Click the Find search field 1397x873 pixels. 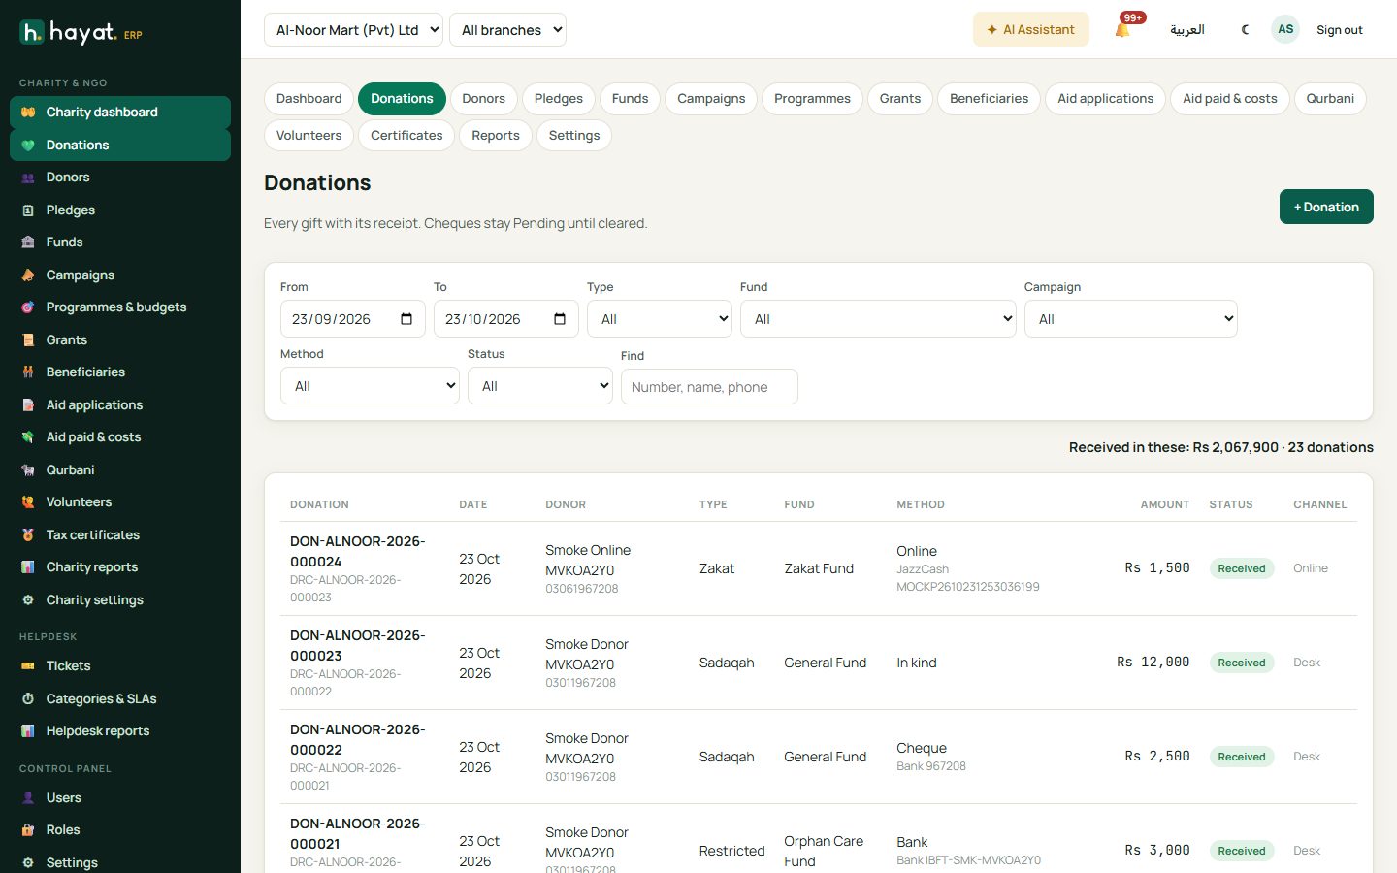(x=709, y=387)
